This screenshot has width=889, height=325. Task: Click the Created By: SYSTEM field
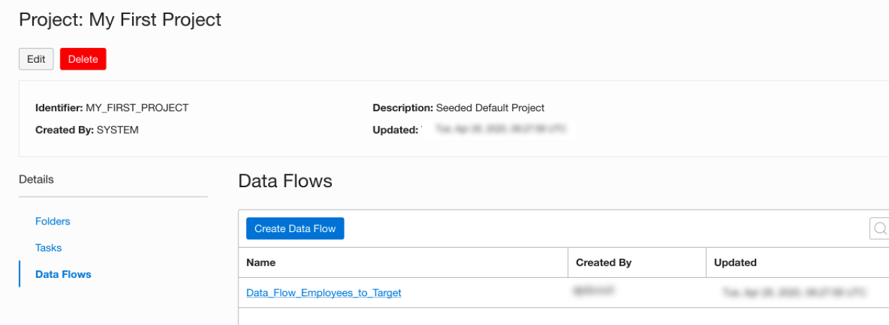click(x=87, y=129)
